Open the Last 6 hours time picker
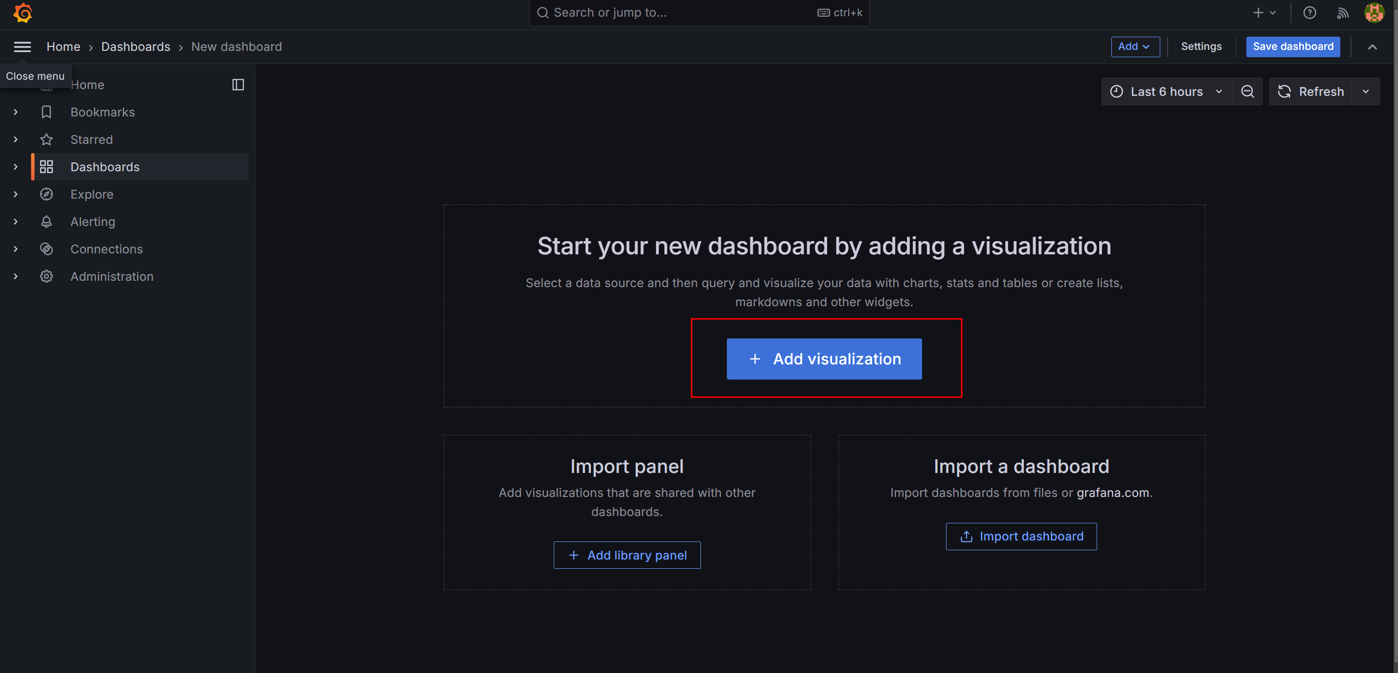1398x673 pixels. click(x=1167, y=92)
